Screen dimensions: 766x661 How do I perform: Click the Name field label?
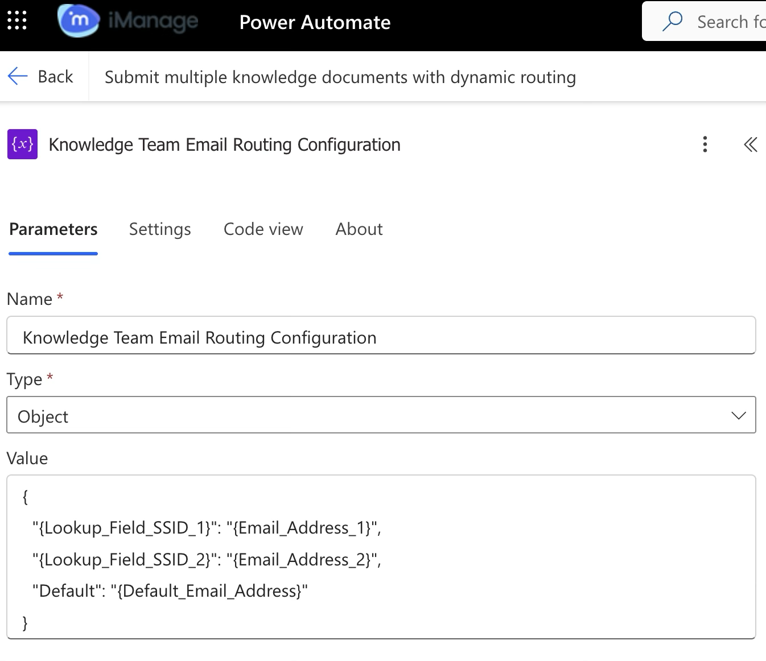30,299
